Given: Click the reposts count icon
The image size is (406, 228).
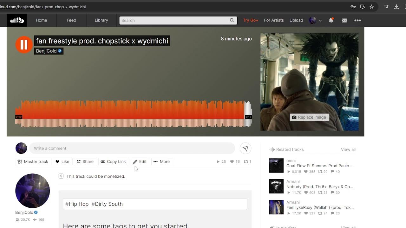Looking at the screenshot, I should click(x=246, y=161).
